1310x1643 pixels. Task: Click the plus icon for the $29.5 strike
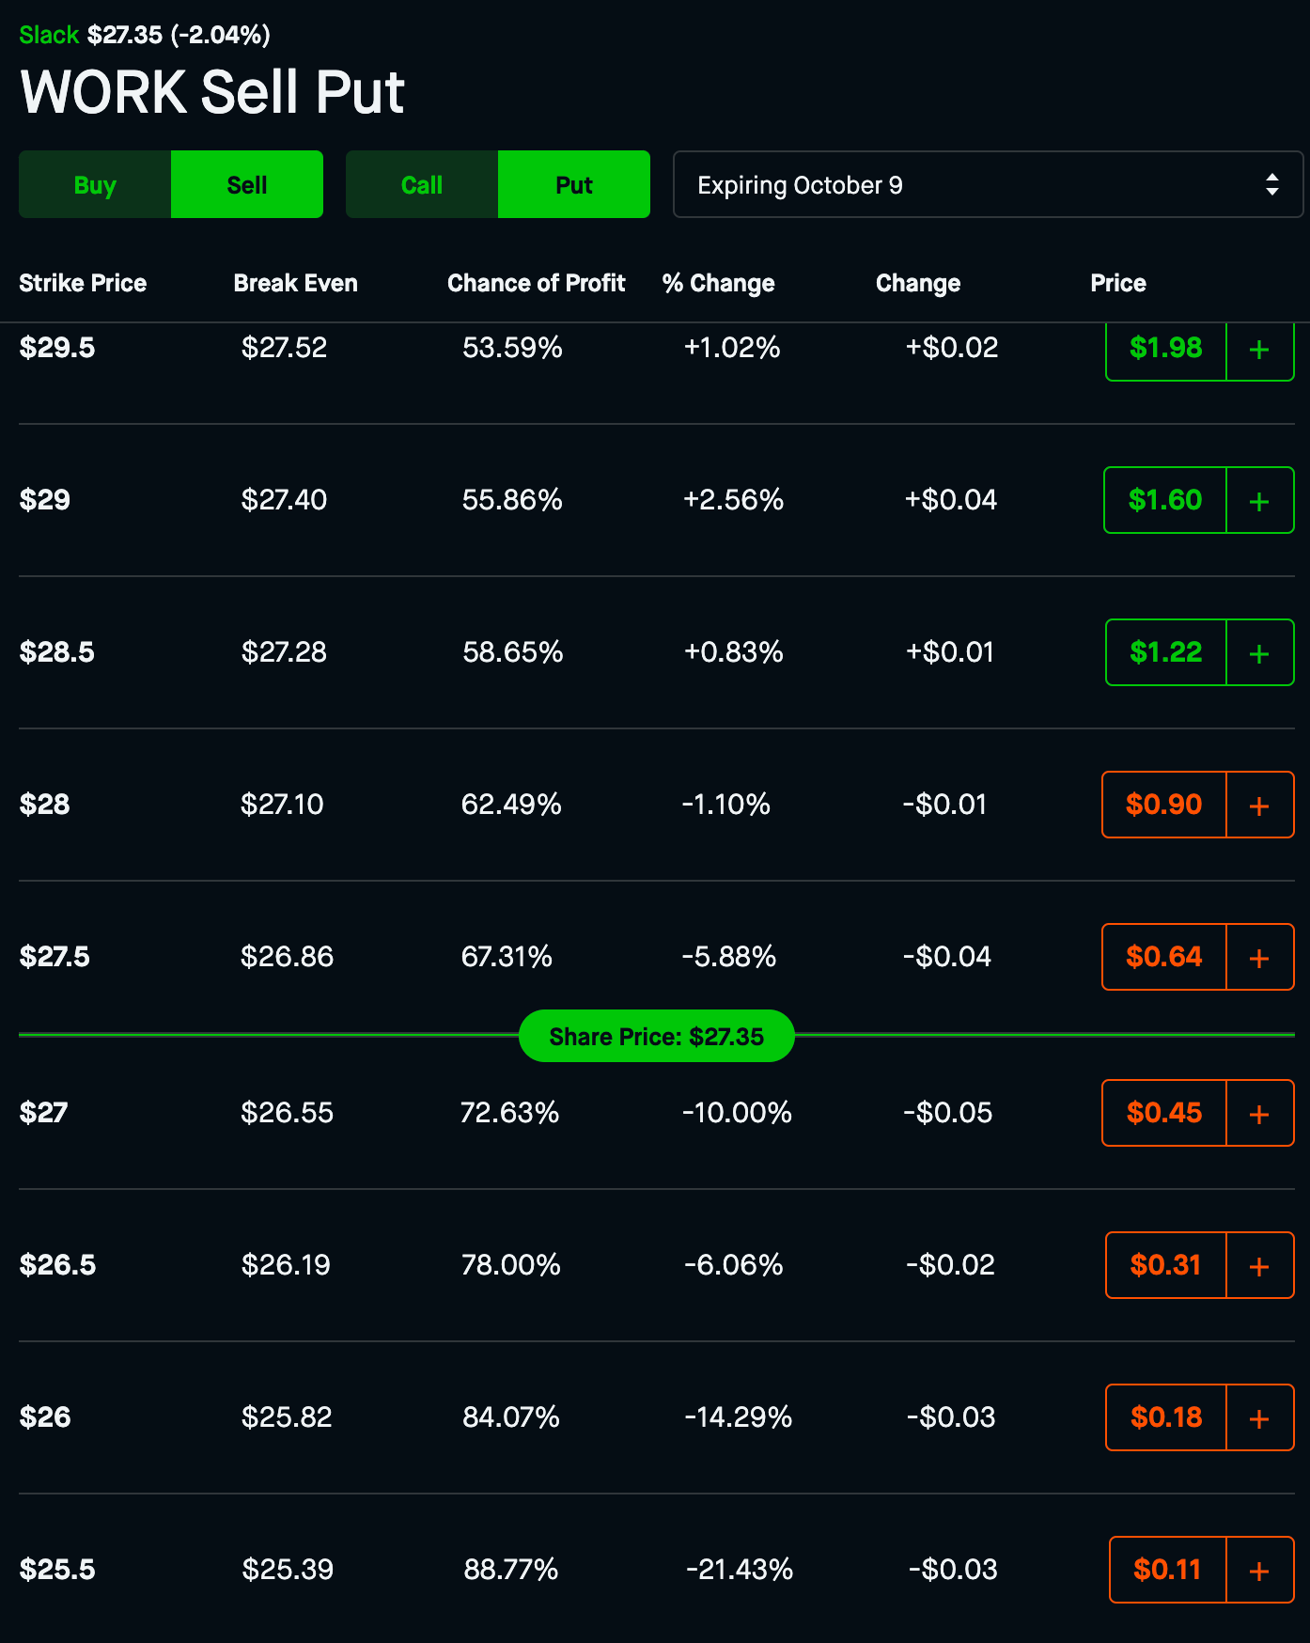(1260, 350)
